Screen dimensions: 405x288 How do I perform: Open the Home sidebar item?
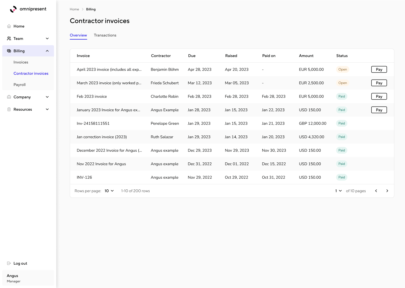[28, 26]
